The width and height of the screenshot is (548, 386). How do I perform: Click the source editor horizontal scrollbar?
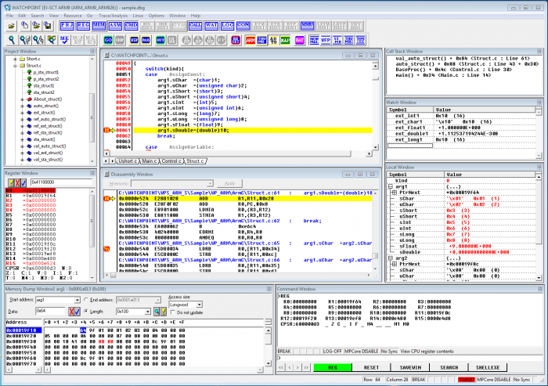pyautogui.click(x=238, y=153)
